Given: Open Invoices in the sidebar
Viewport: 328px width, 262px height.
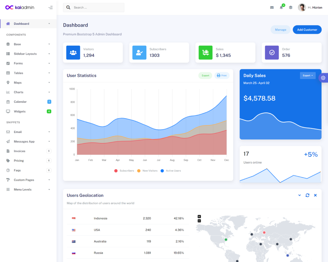Looking at the screenshot, I should [x=19, y=151].
